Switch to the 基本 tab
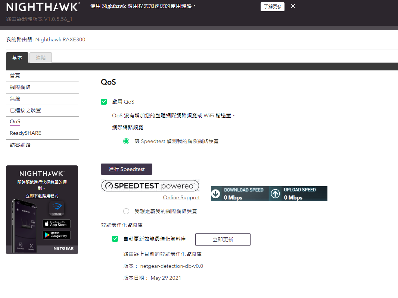The width and height of the screenshot is (398, 298). tap(17, 58)
